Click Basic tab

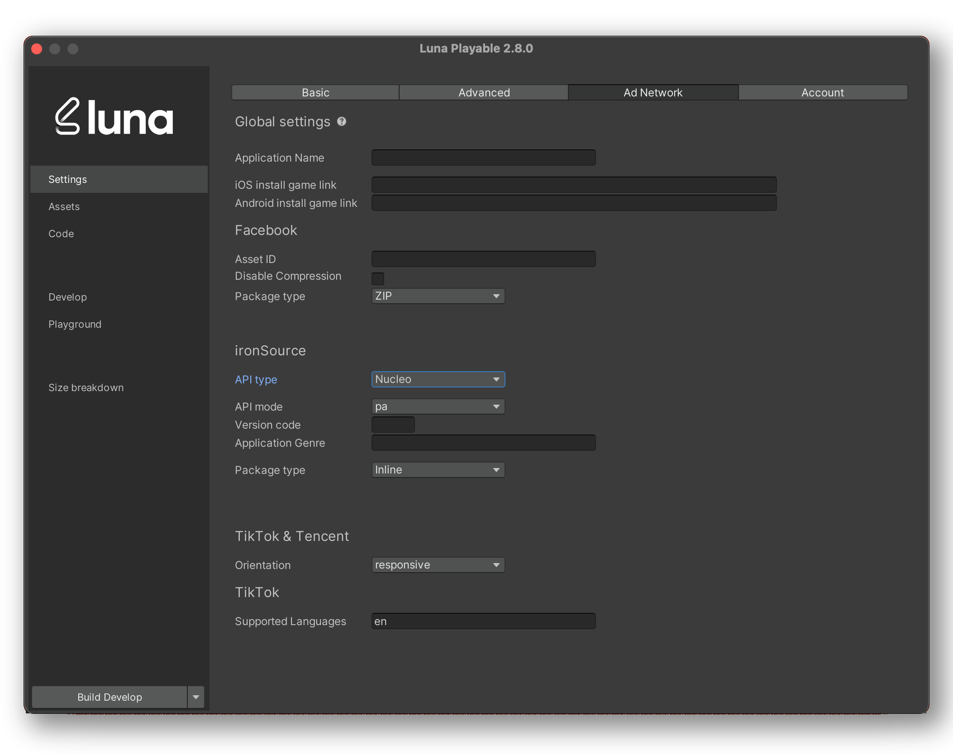click(x=315, y=92)
